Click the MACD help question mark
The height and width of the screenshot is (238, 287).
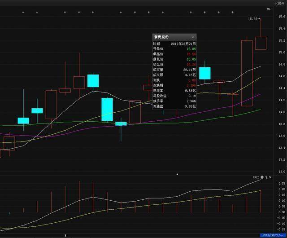[x=267, y=178]
